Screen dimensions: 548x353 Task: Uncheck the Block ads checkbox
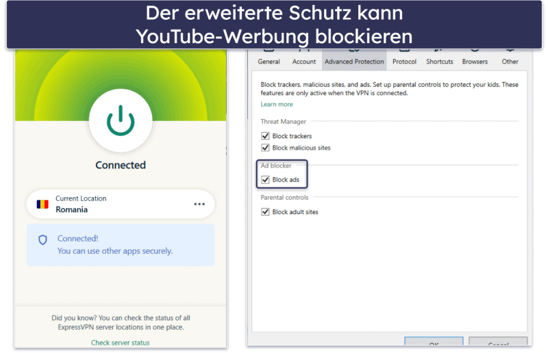click(x=265, y=180)
